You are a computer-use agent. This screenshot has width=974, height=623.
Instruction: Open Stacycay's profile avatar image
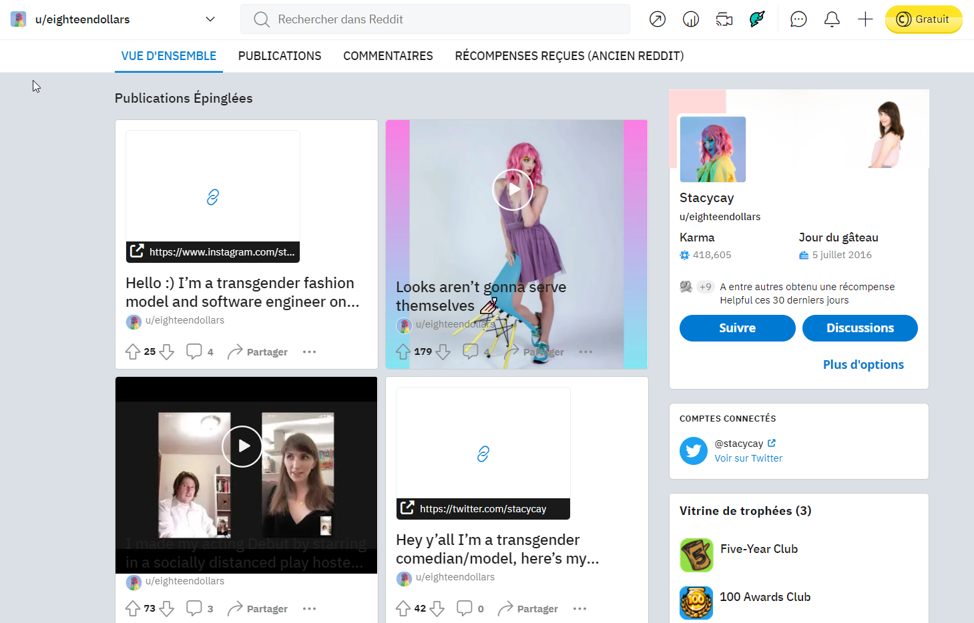(713, 149)
